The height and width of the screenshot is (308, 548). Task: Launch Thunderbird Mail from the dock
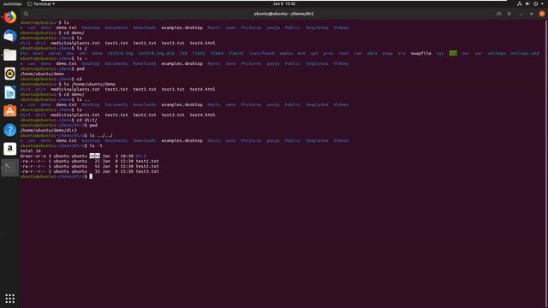point(9,36)
